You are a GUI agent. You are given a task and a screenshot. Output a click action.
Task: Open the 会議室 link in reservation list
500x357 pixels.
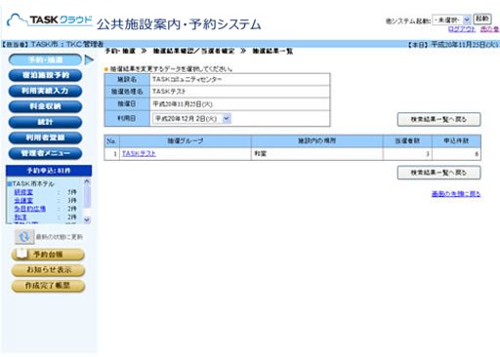(x=23, y=200)
